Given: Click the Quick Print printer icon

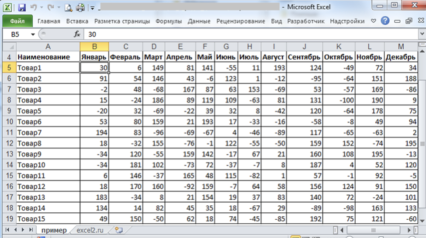Looking at the screenshot, I should click(80, 7).
